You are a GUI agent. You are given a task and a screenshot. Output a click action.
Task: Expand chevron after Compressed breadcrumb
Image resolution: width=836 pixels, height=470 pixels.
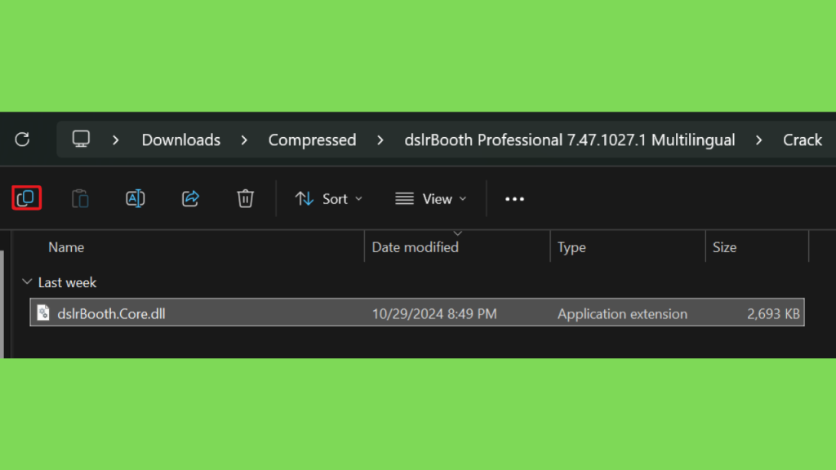click(380, 140)
